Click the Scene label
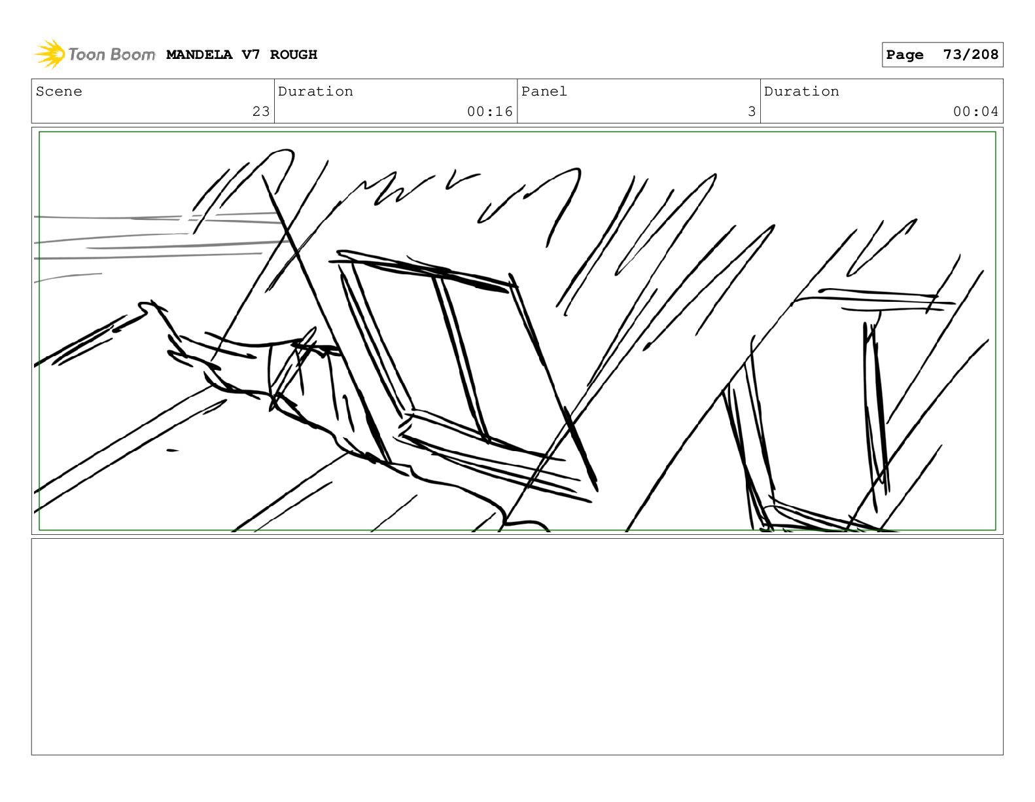Viewport: 1035px width, 802px height. (x=59, y=92)
